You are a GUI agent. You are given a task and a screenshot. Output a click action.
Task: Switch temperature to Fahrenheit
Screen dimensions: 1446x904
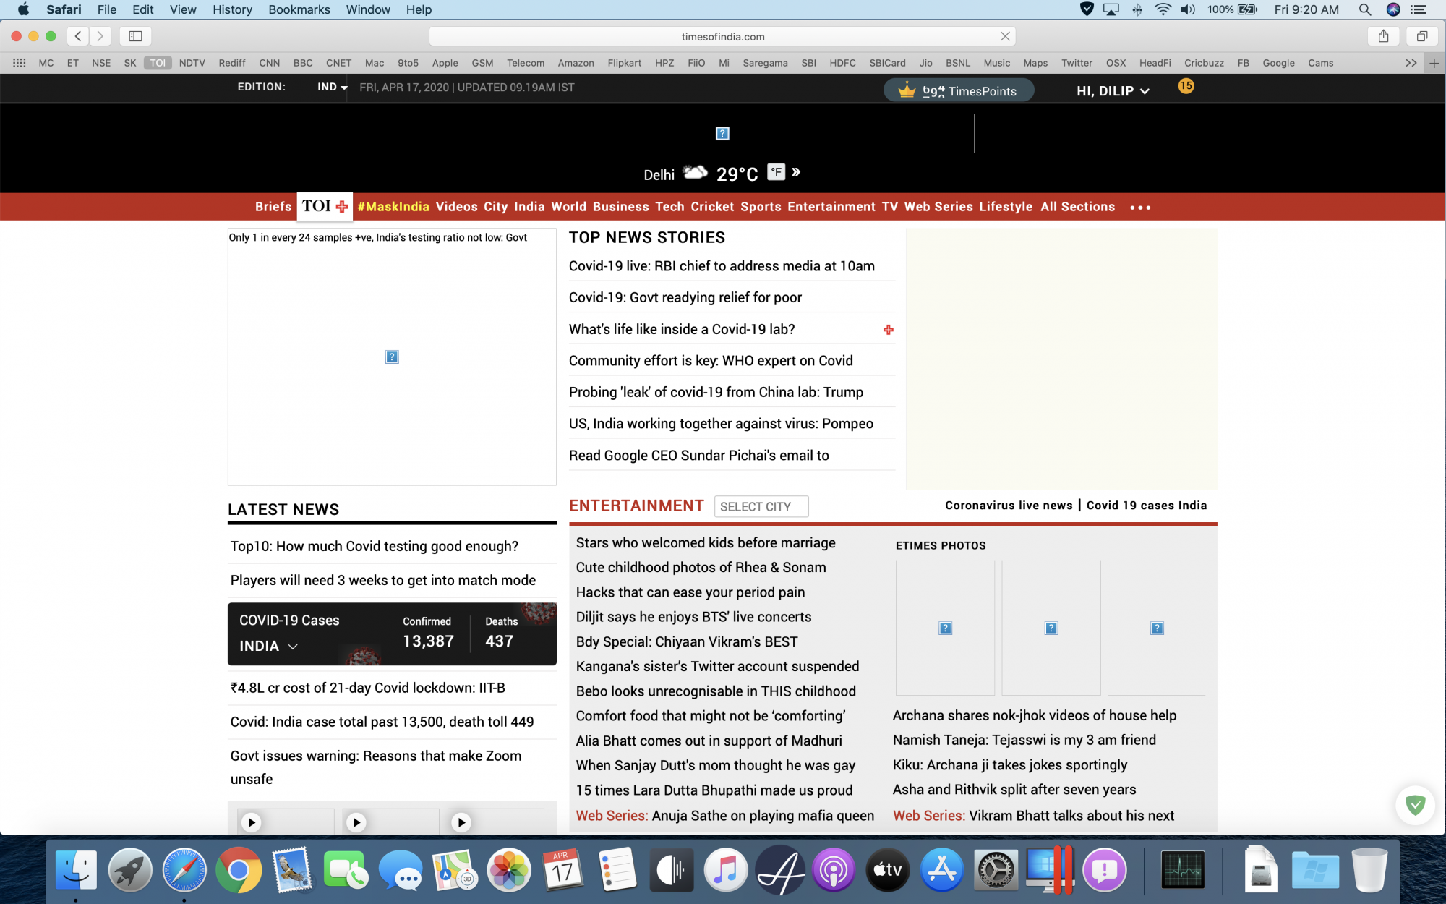tap(776, 172)
